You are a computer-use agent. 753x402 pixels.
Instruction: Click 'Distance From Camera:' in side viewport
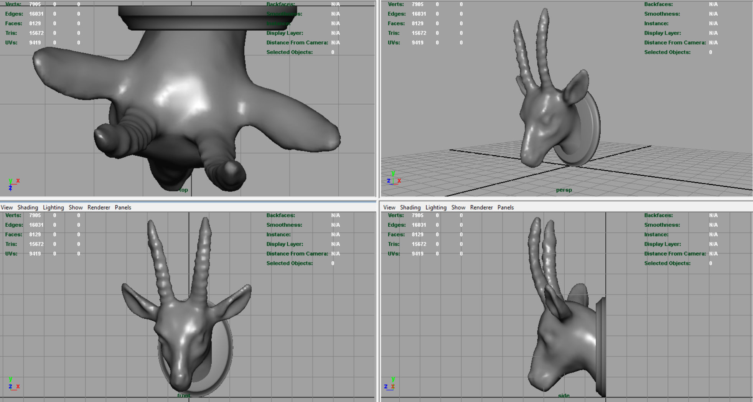click(675, 254)
